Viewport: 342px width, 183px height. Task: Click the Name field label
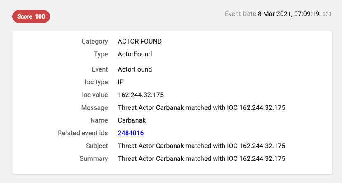(x=99, y=120)
